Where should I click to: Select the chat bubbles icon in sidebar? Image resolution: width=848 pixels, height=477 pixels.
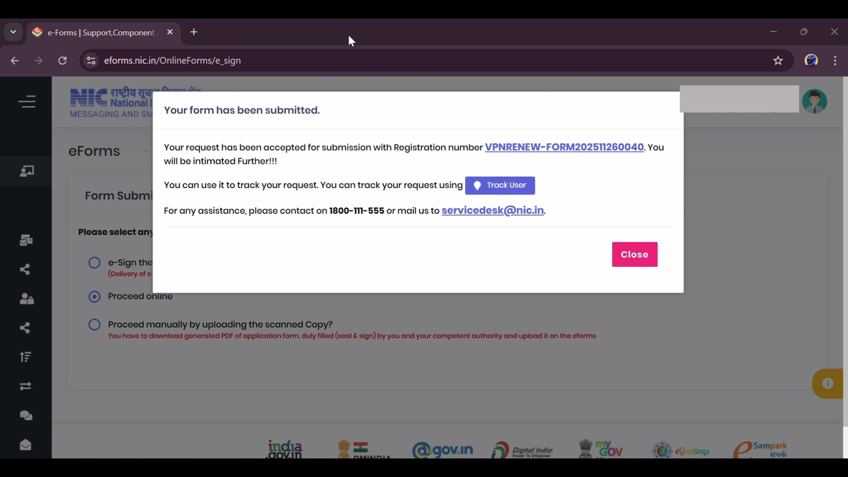tap(26, 415)
